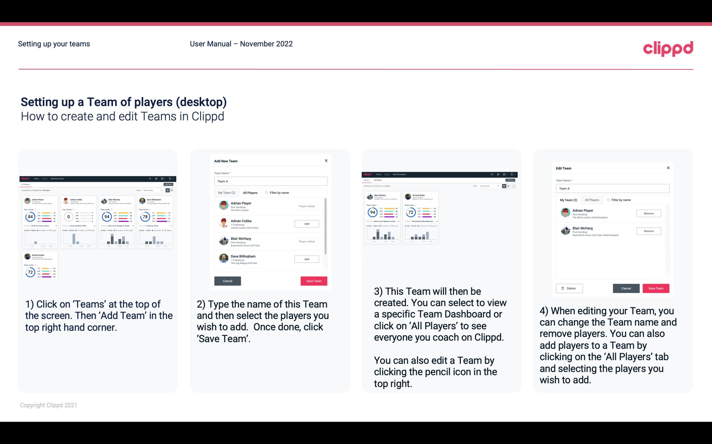The image size is (712, 444).
Task: Click on Team Name input field
Action: (x=271, y=182)
